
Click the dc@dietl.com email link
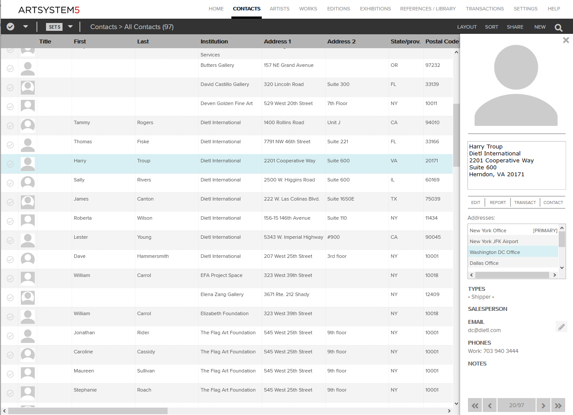484,330
